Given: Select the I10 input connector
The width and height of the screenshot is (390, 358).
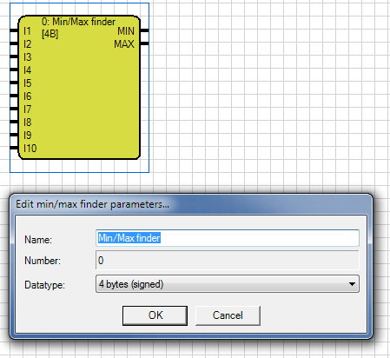Looking at the screenshot, I should tap(14, 148).
